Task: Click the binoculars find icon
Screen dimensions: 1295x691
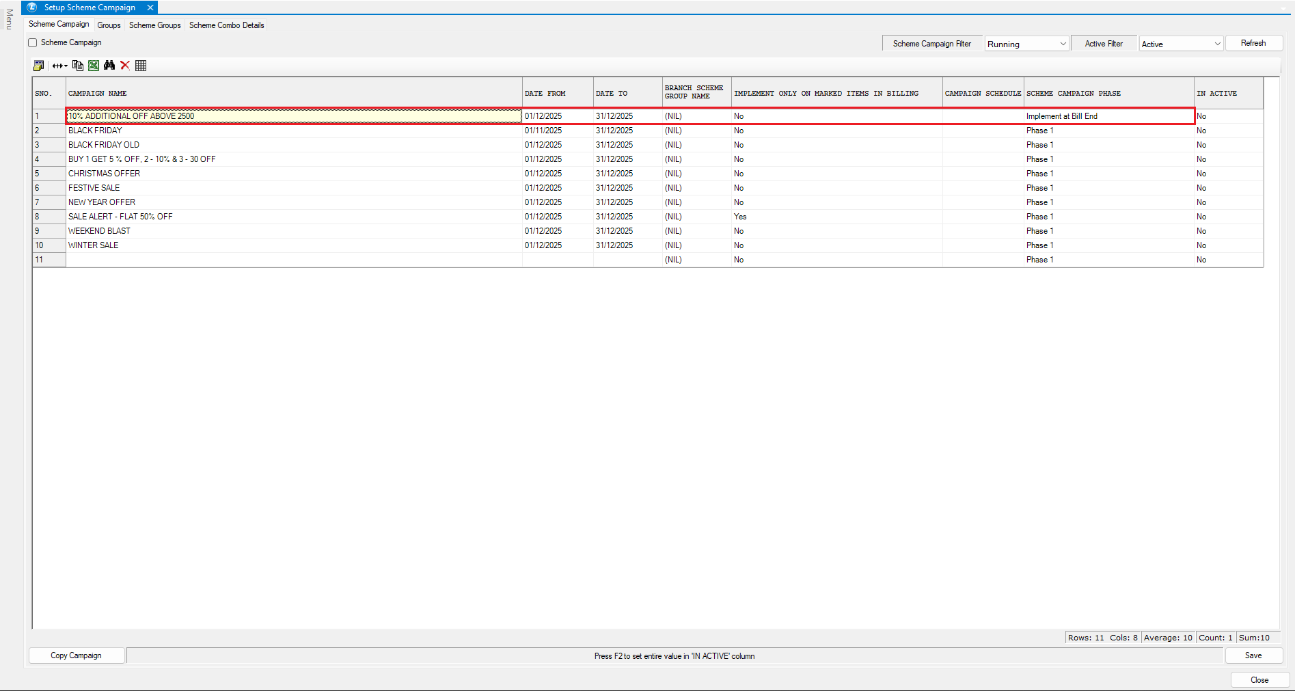Action: point(109,66)
